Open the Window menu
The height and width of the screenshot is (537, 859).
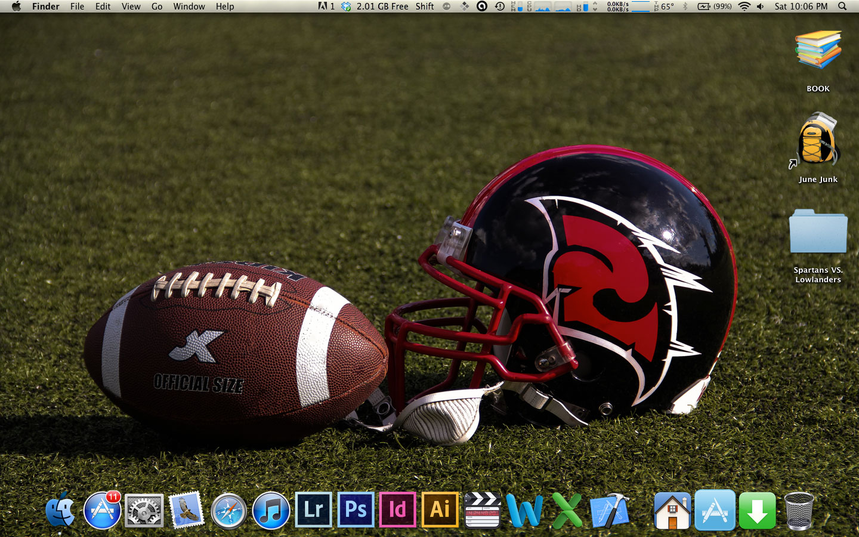coord(189,7)
